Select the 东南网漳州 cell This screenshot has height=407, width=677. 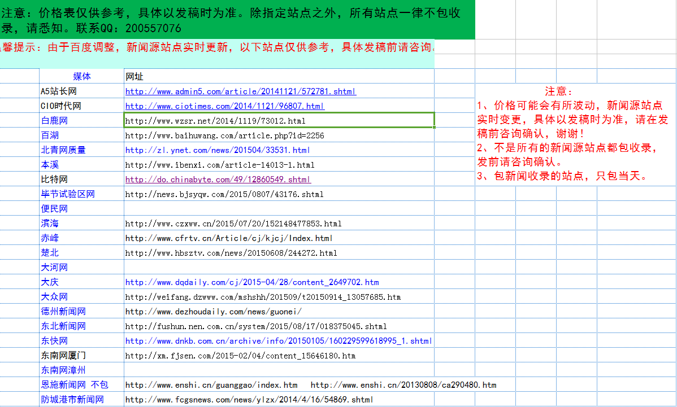coord(81,370)
